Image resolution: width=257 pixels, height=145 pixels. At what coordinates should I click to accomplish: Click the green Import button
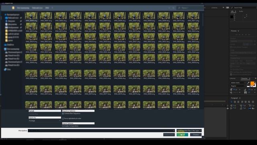(x=182, y=135)
